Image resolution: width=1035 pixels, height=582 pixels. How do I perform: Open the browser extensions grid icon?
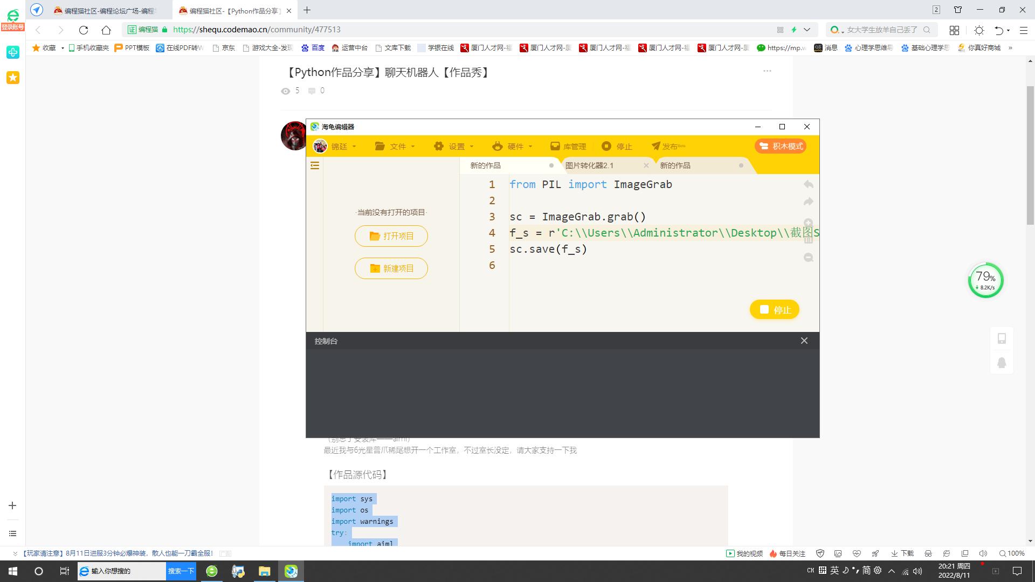click(954, 30)
